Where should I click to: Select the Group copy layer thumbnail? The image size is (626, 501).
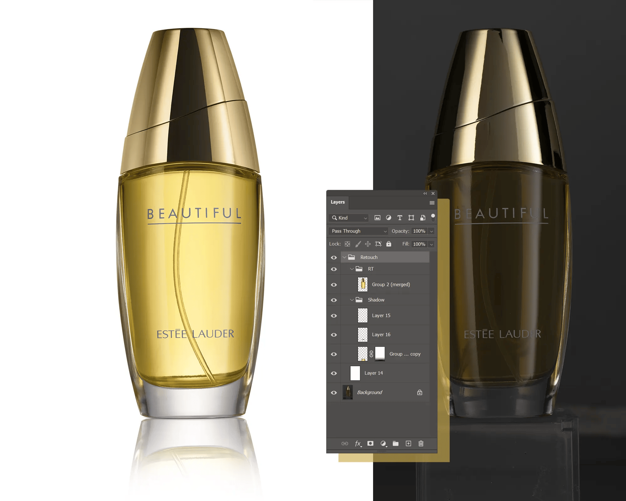point(363,354)
